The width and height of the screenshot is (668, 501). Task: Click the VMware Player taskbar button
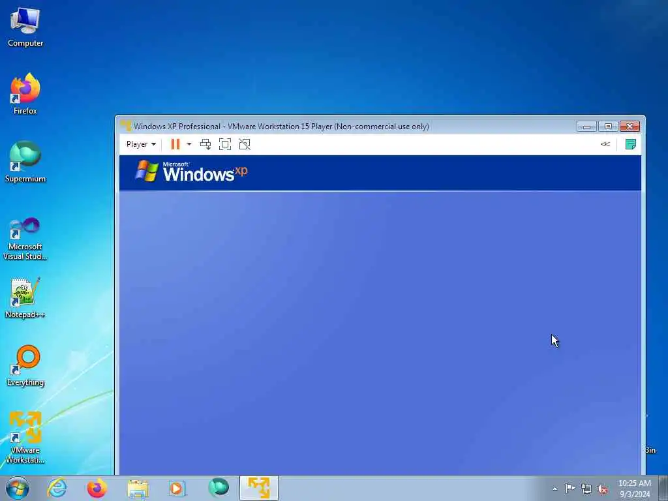[x=258, y=488]
